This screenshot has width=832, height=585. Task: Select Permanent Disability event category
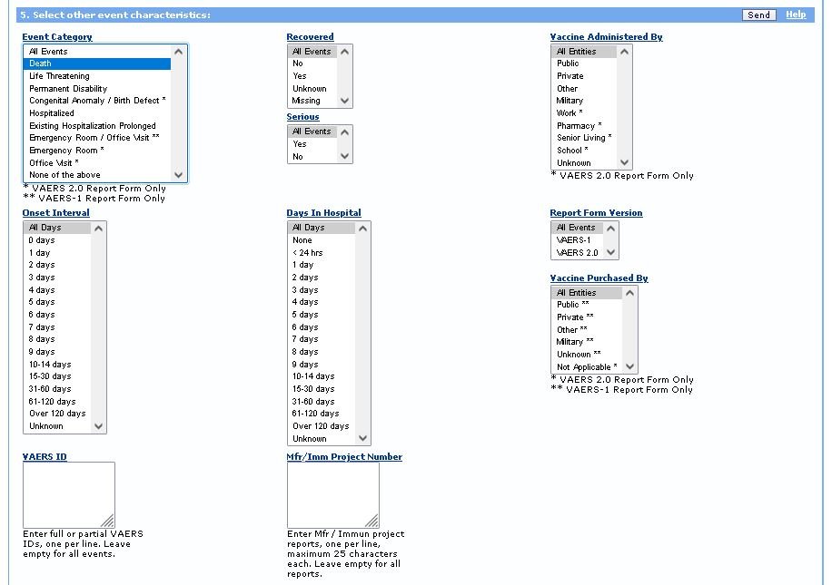[x=97, y=89]
